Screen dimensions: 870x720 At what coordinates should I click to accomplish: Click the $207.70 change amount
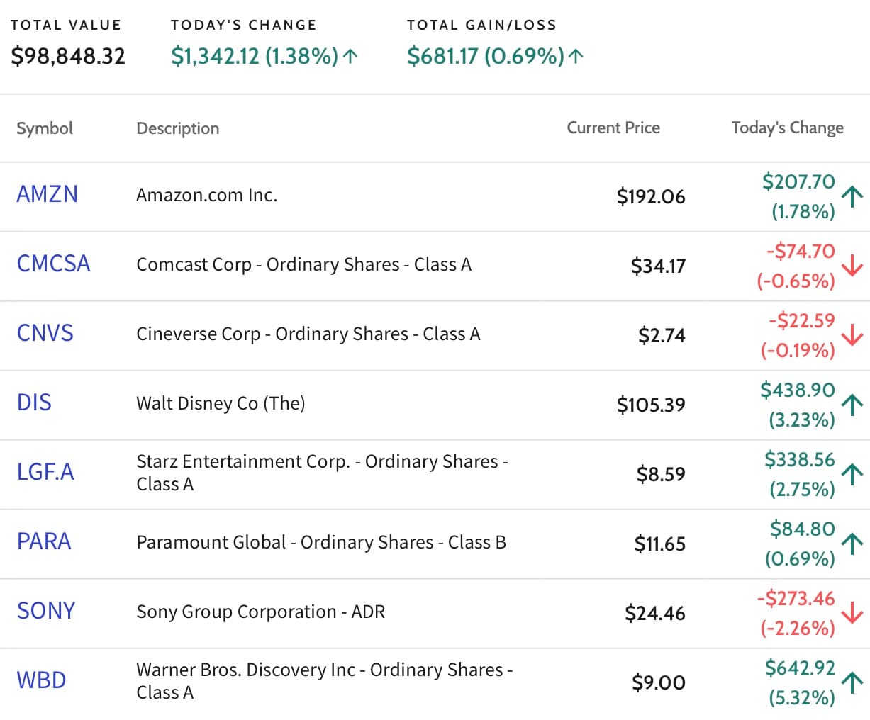pos(798,181)
